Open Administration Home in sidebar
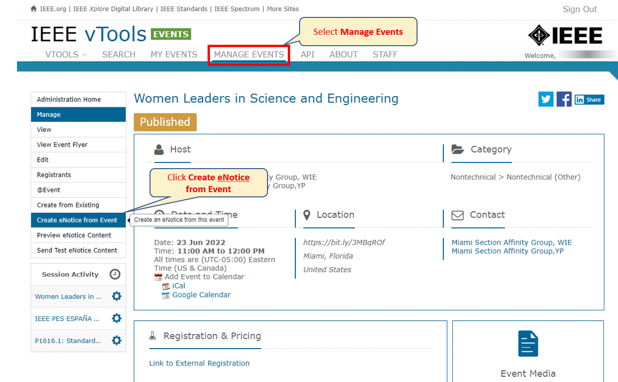 pyautogui.click(x=78, y=99)
